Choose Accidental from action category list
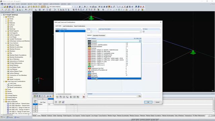The image size is (215, 121). pos(114,73)
